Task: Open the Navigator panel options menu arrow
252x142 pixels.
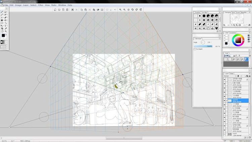Action: [x=249, y=12]
